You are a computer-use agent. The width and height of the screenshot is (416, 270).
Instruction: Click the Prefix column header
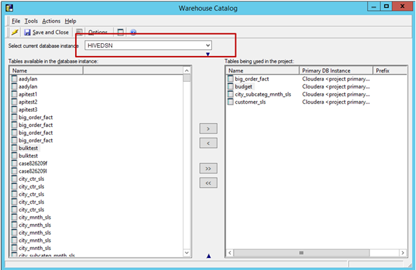click(390, 70)
